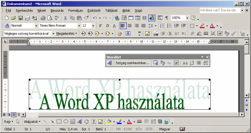The height and width of the screenshot is (133, 251).
Task: Insert hyperlink globe icon
Action: pos(117,18)
